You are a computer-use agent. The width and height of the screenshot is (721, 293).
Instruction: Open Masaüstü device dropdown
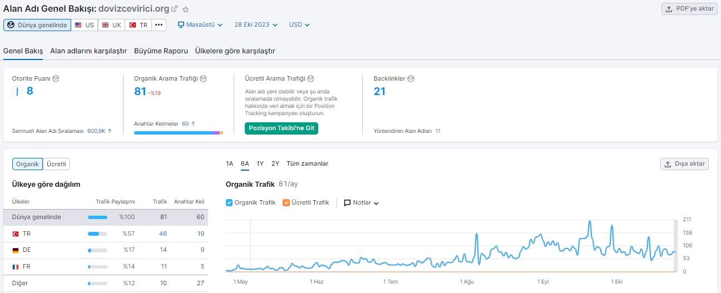tap(200, 25)
